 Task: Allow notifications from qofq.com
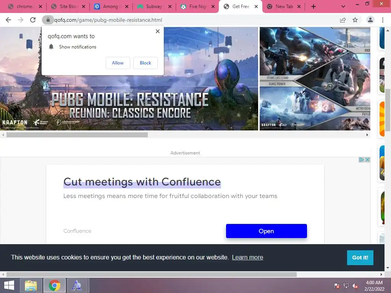coord(118,63)
